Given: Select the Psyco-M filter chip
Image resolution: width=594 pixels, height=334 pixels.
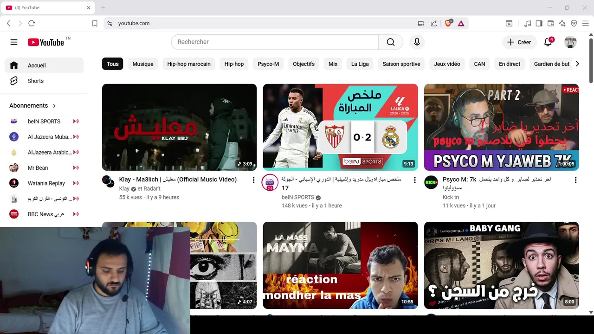Looking at the screenshot, I should (268, 64).
